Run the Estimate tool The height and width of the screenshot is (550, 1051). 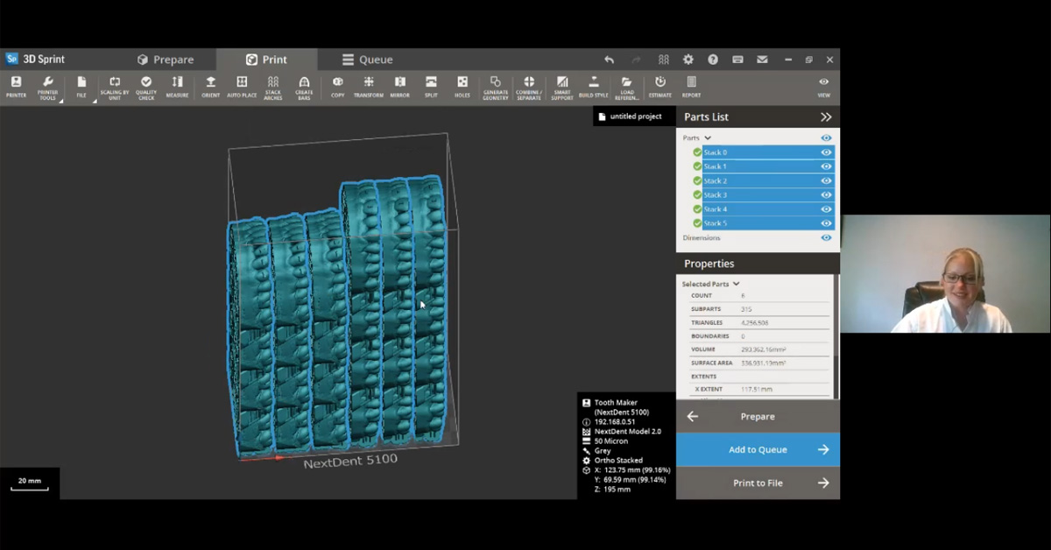click(660, 87)
